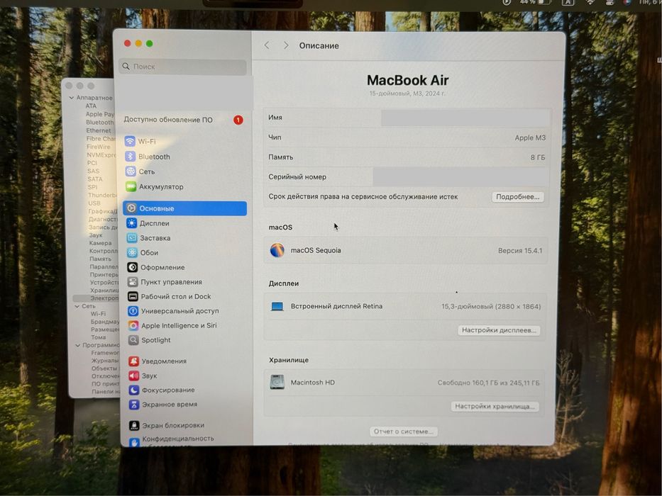662x496 pixels.
Task: Click the Macintosh HD drive icon
Action: 277,382
